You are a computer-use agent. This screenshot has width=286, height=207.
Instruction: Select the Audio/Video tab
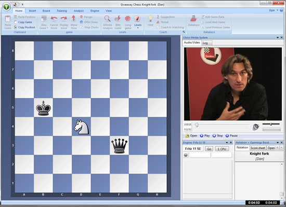pyautogui.click(x=192, y=43)
